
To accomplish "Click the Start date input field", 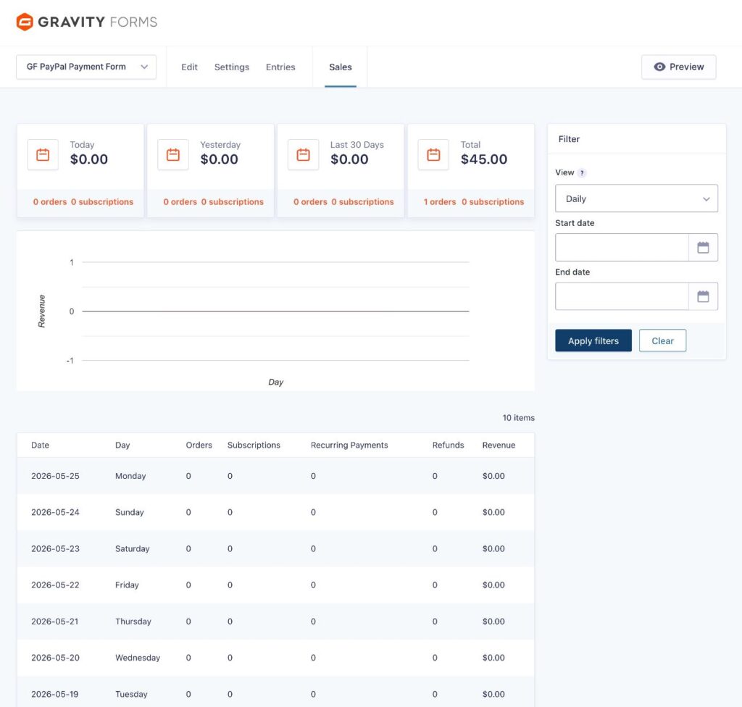I will tap(622, 248).
